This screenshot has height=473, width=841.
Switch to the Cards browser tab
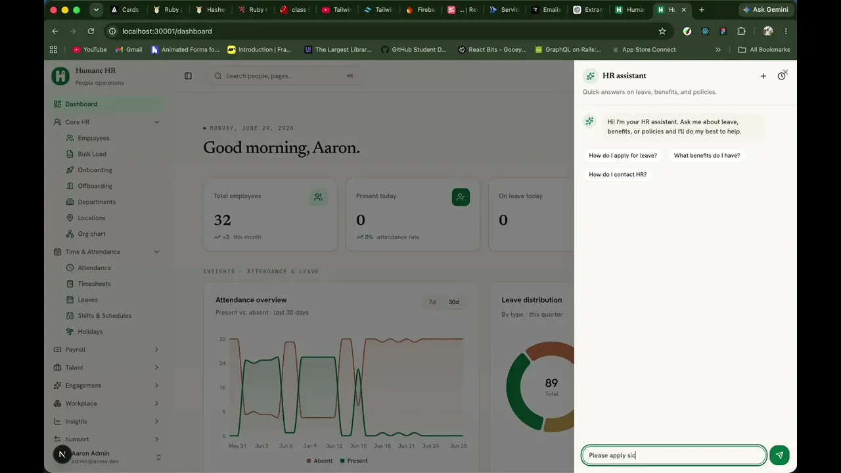pyautogui.click(x=126, y=10)
